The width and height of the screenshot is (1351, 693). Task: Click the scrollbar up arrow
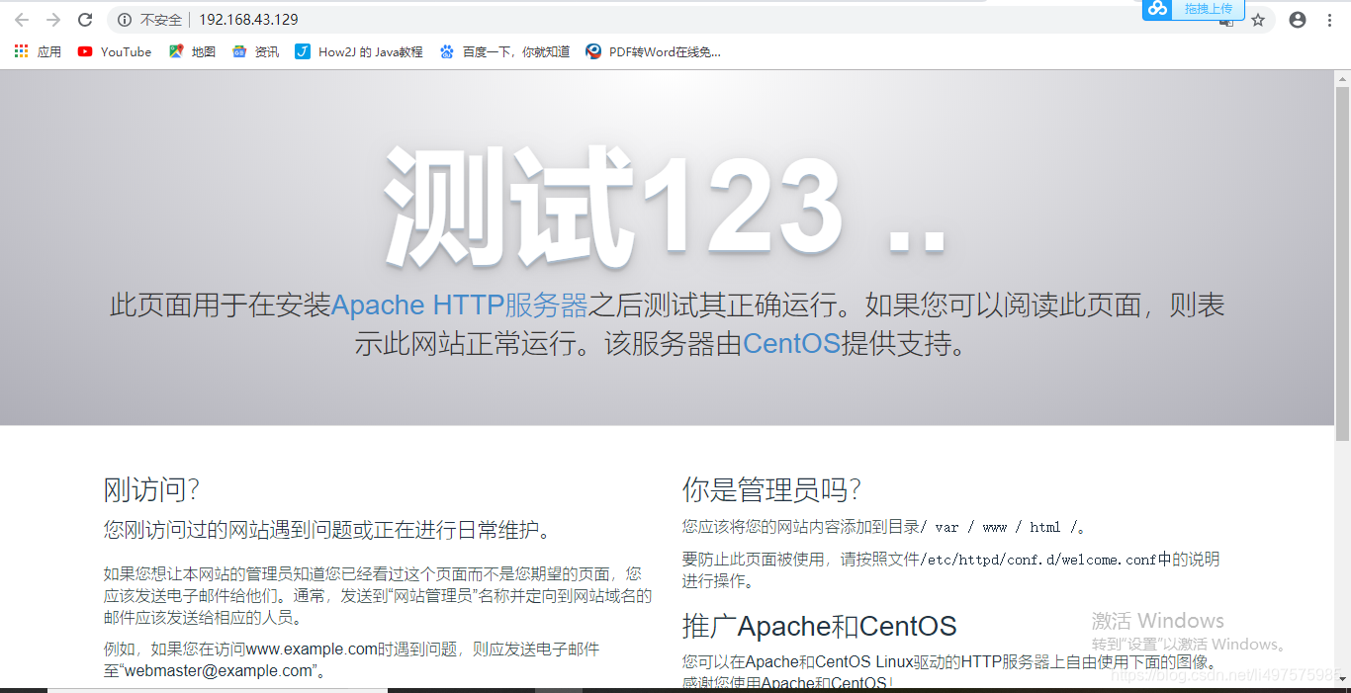tap(1342, 77)
